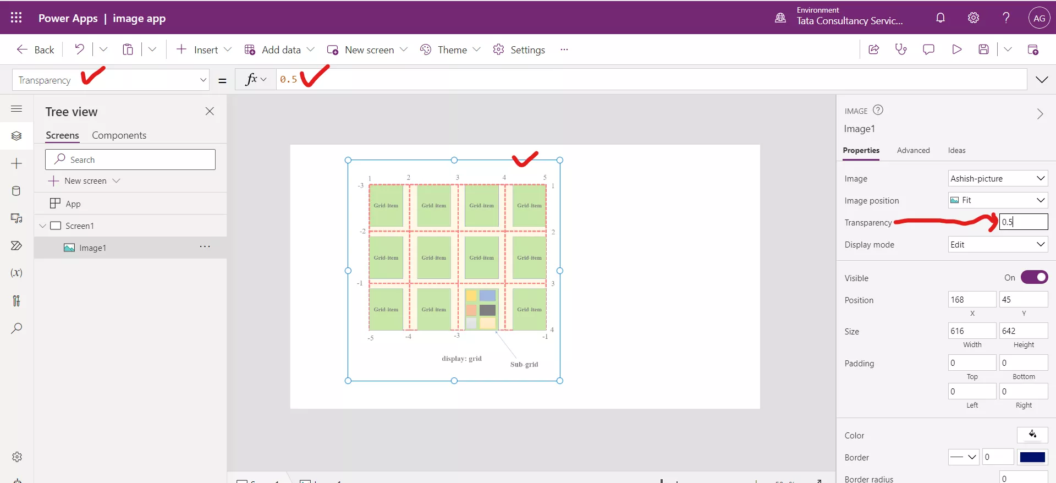Open the settings gear in header

pyautogui.click(x=974, y=18)
